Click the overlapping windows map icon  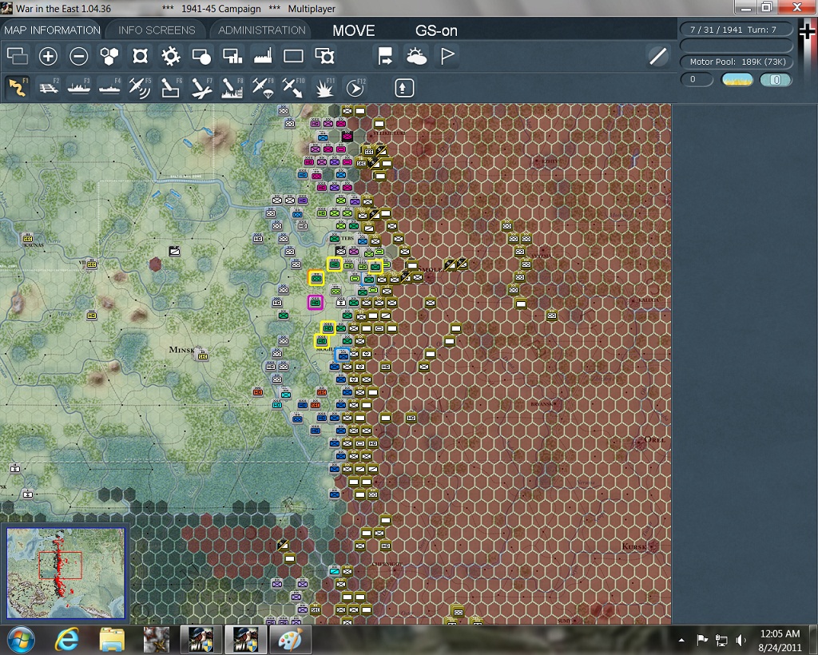18,56
